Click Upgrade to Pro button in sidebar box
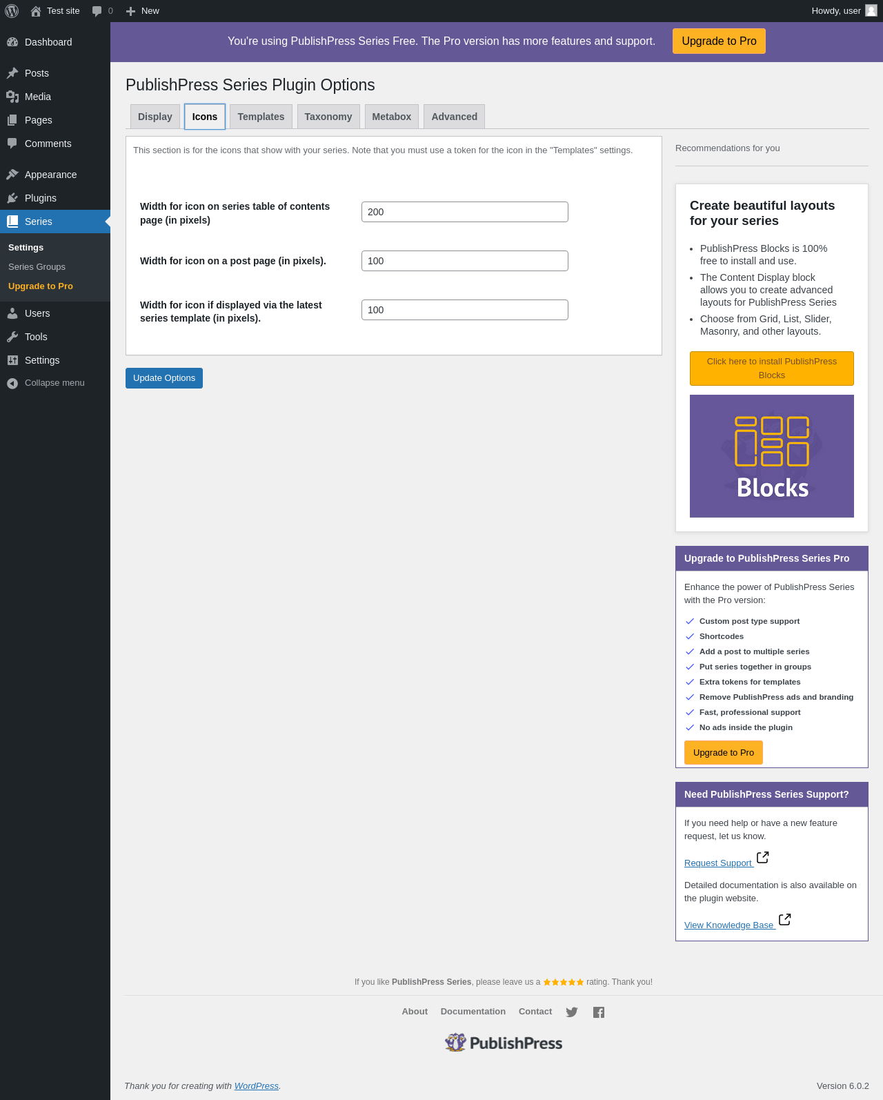This screenshot has height=1100, width=883. [x=724, y=753]
